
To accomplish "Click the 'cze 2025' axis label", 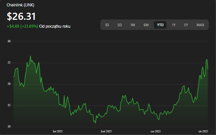I will coord(156,131).
